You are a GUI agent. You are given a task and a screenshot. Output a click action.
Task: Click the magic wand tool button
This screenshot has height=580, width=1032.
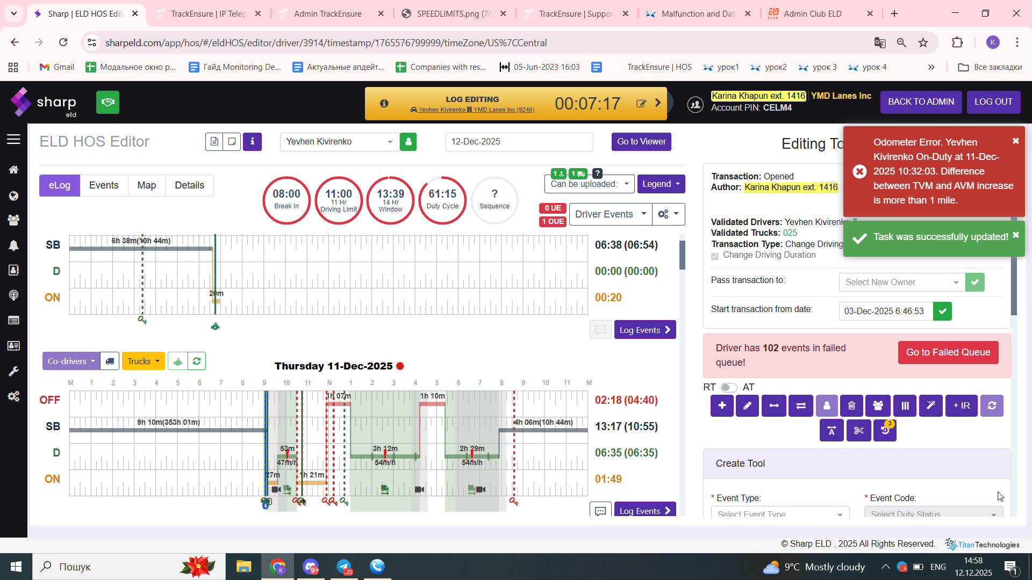tap(930, 406)
